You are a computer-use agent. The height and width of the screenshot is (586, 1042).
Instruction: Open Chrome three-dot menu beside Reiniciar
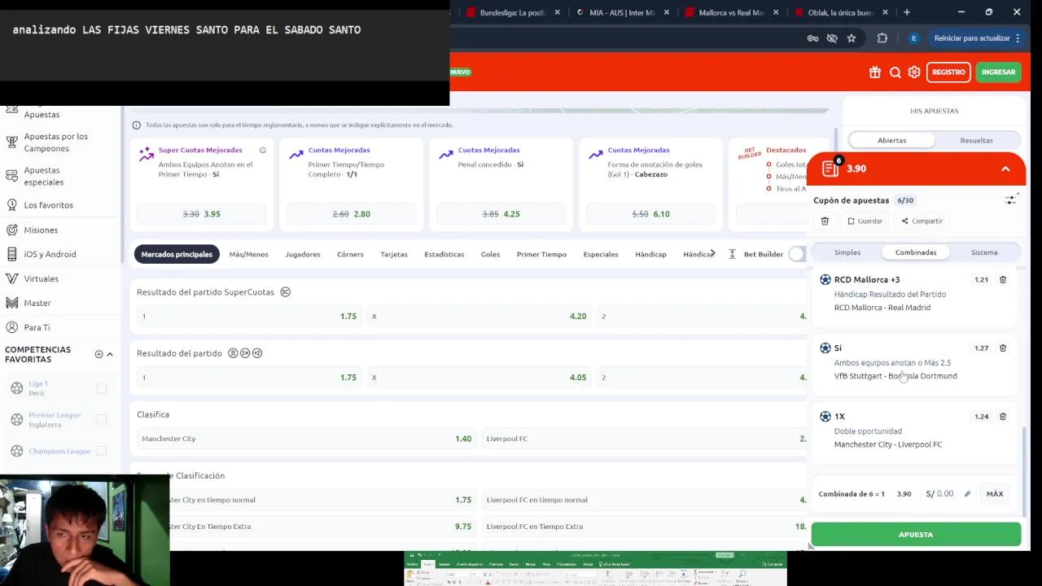pos(1018,38)
